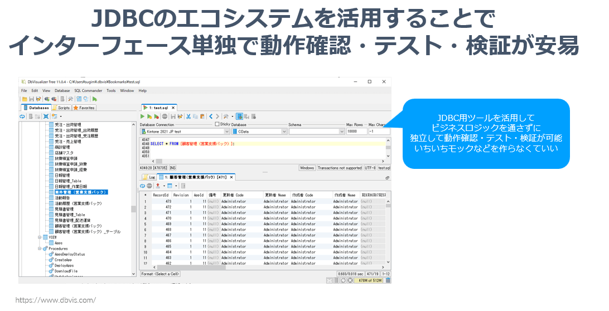The image size is (609, 311).
Task: Switch to the Favorites tab
Action: click(x=84, y=108)
